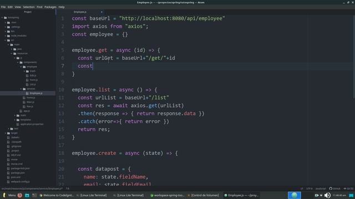Click the editor vertical scrollbar thumb
The width and height of the screenshot is (355, 199).
click(x=354, y=56)
